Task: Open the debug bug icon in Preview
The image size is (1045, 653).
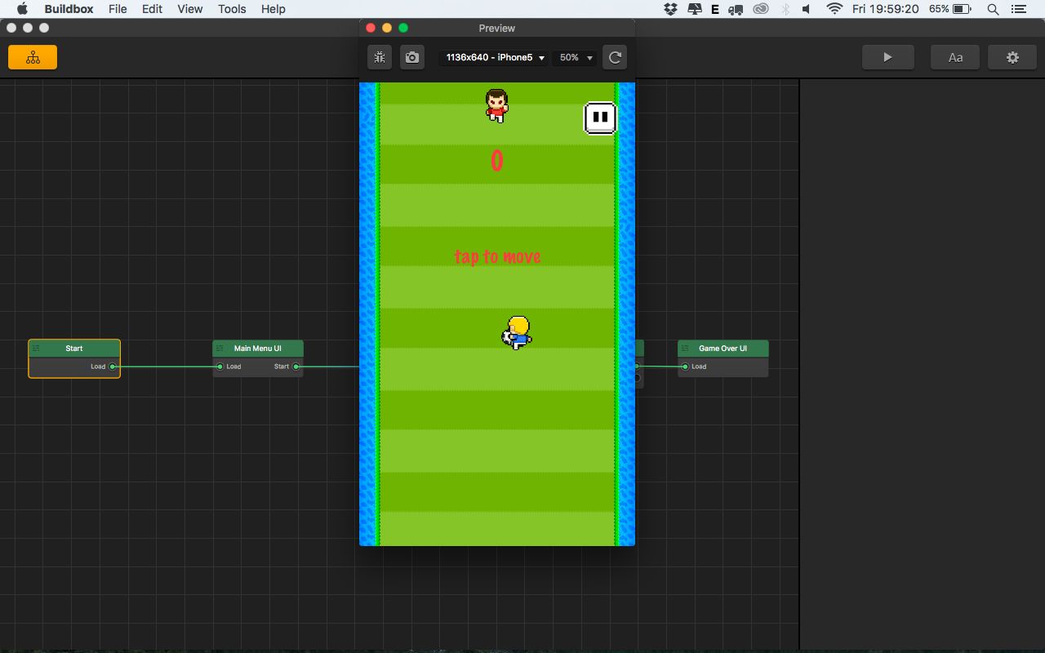Action: pos(380,57)
